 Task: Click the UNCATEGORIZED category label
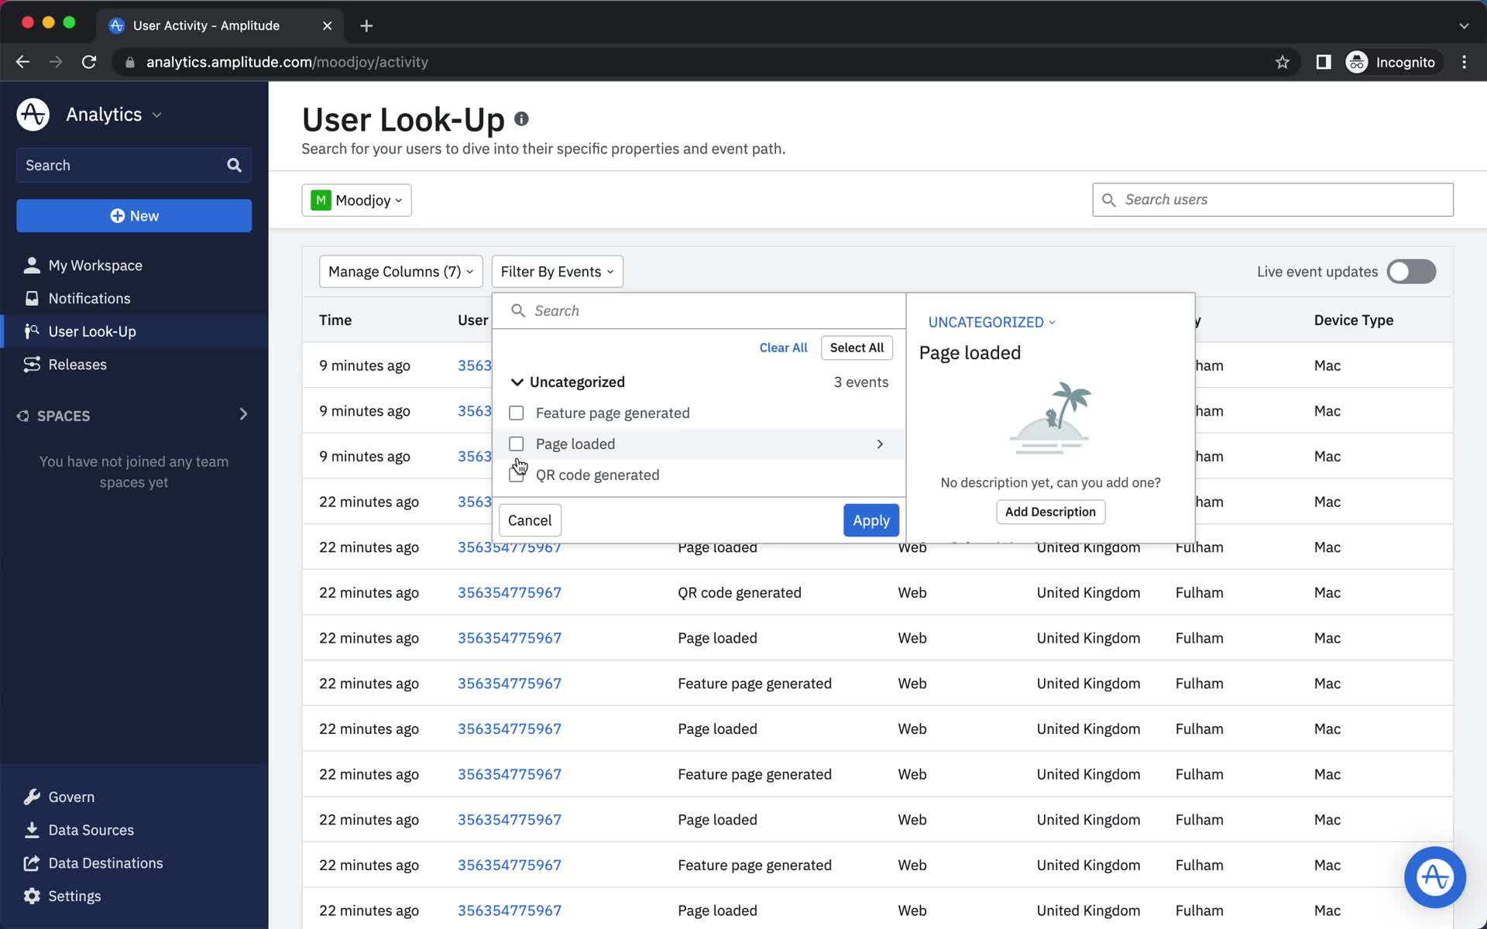tap(985, 322)
